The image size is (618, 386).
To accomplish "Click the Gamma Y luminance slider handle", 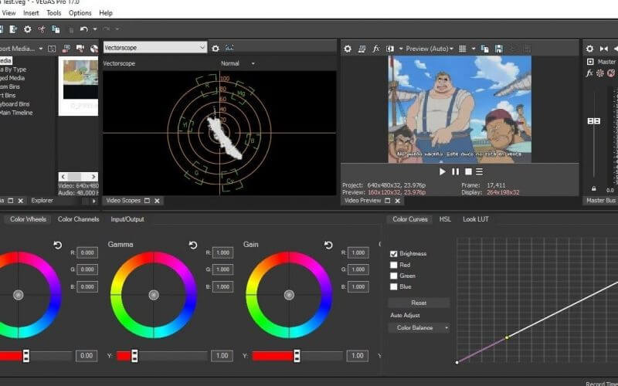I will click(x=134, y=356).
